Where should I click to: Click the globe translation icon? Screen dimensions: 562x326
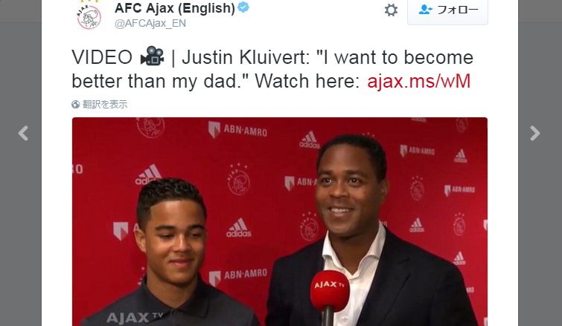[76, 105]
